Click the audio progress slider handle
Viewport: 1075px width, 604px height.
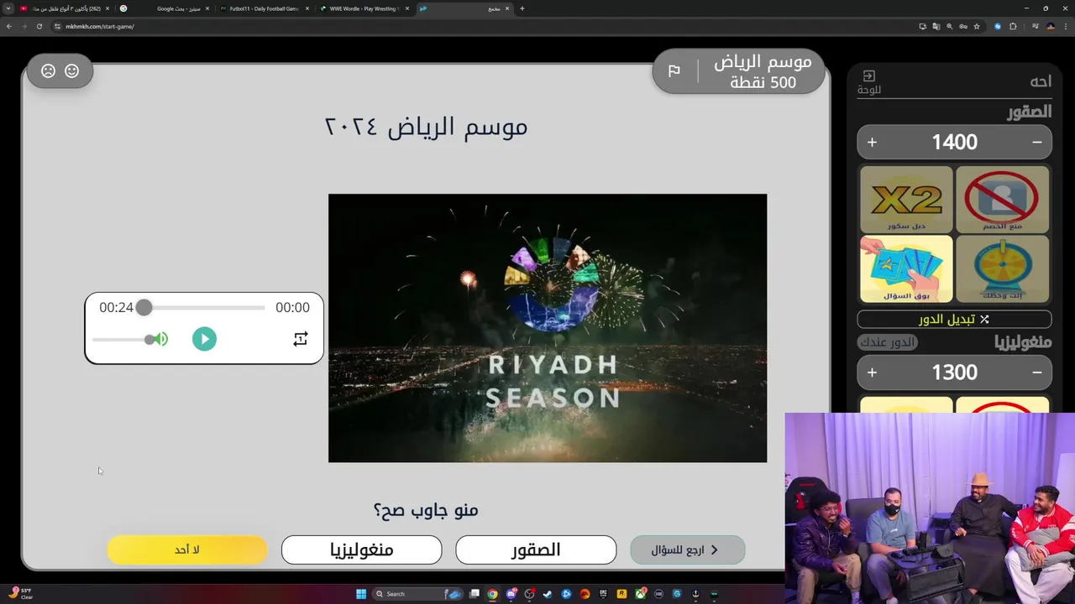tap(144, 308)
